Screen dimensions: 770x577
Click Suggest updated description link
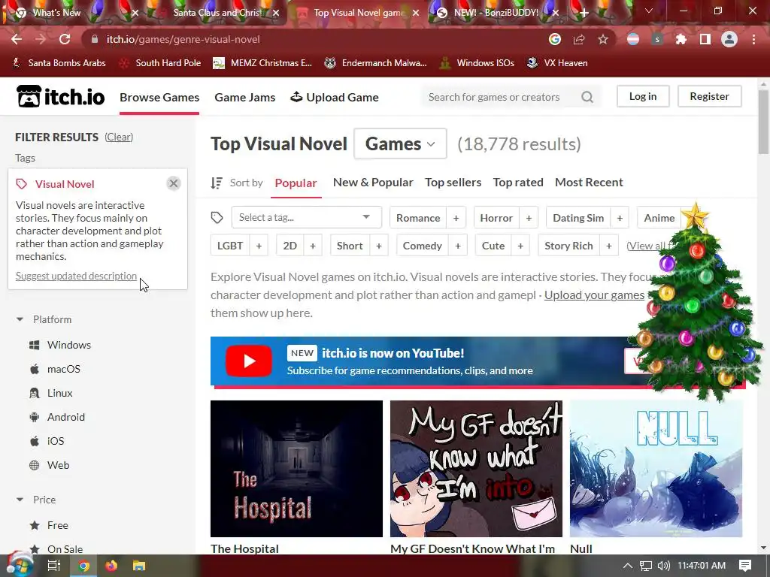coord(76,276)
